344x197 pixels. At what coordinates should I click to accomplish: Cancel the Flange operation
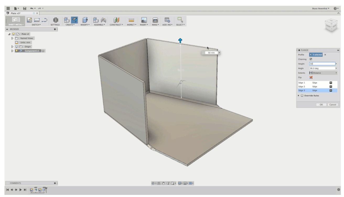point(333,105)
